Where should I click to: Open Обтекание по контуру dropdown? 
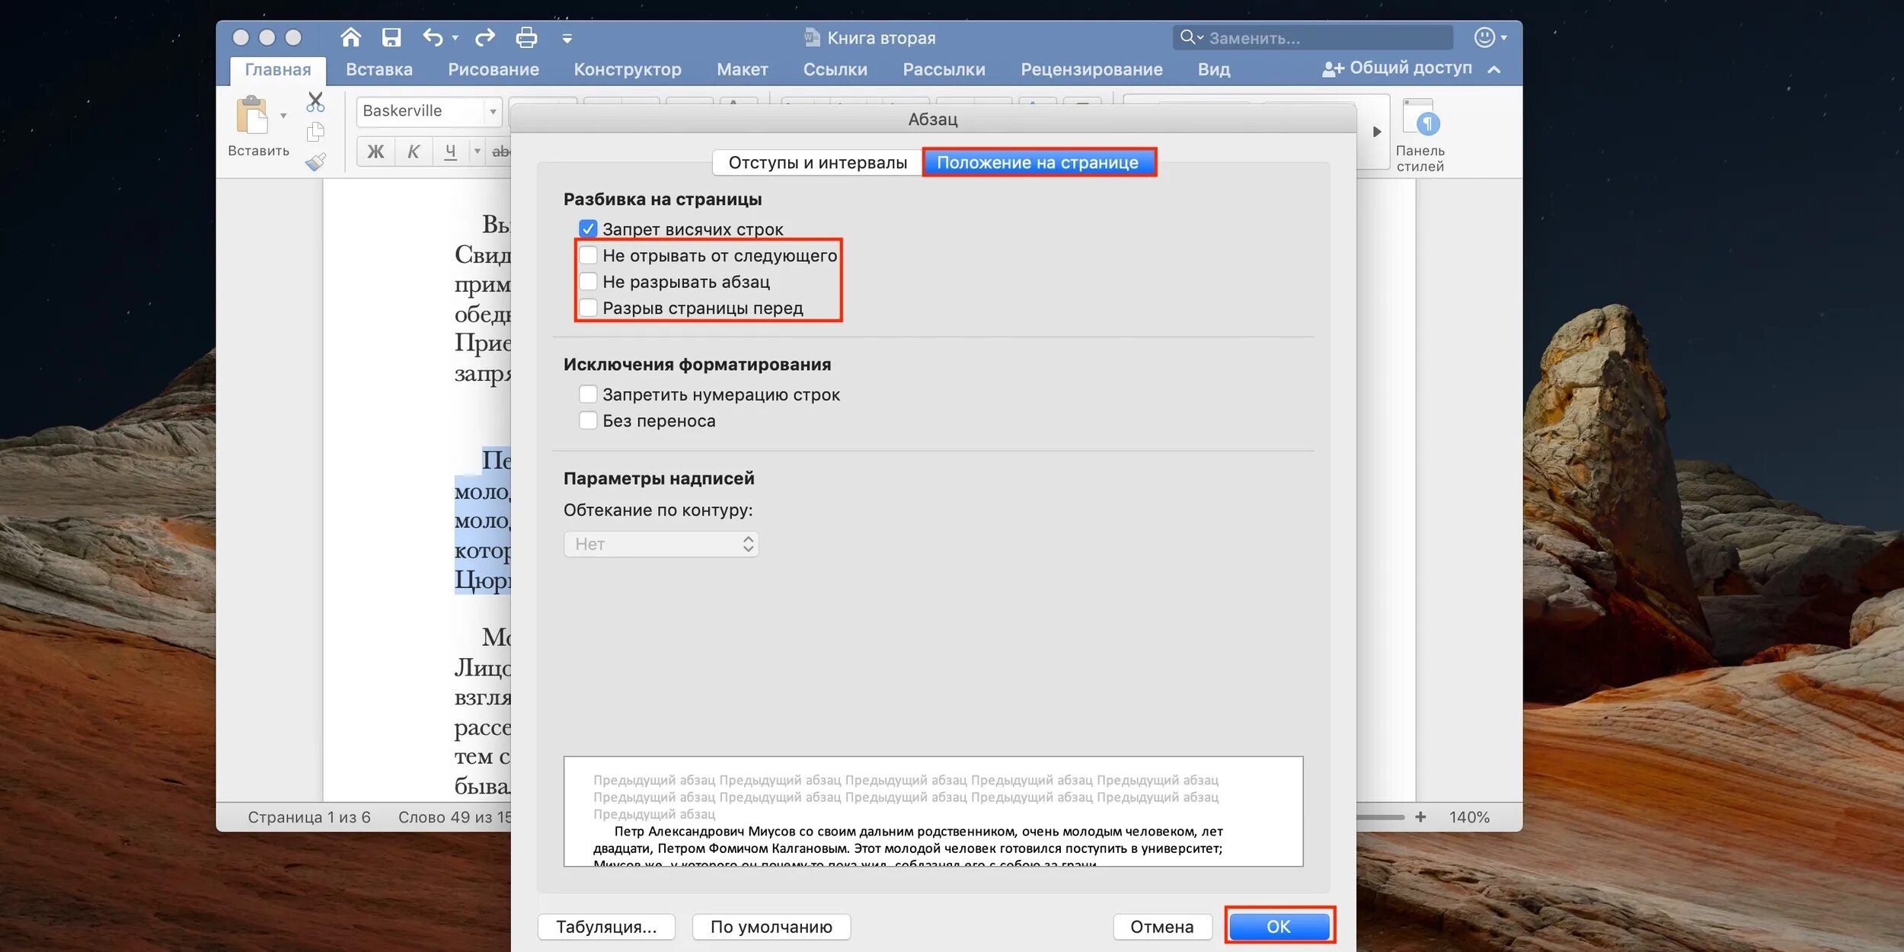pos(661,544)
